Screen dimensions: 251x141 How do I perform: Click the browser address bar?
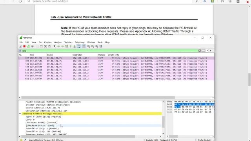109,2
